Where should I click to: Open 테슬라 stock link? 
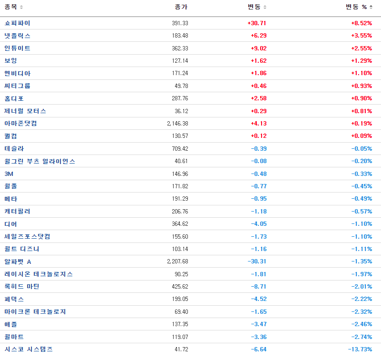pos(14,149)
